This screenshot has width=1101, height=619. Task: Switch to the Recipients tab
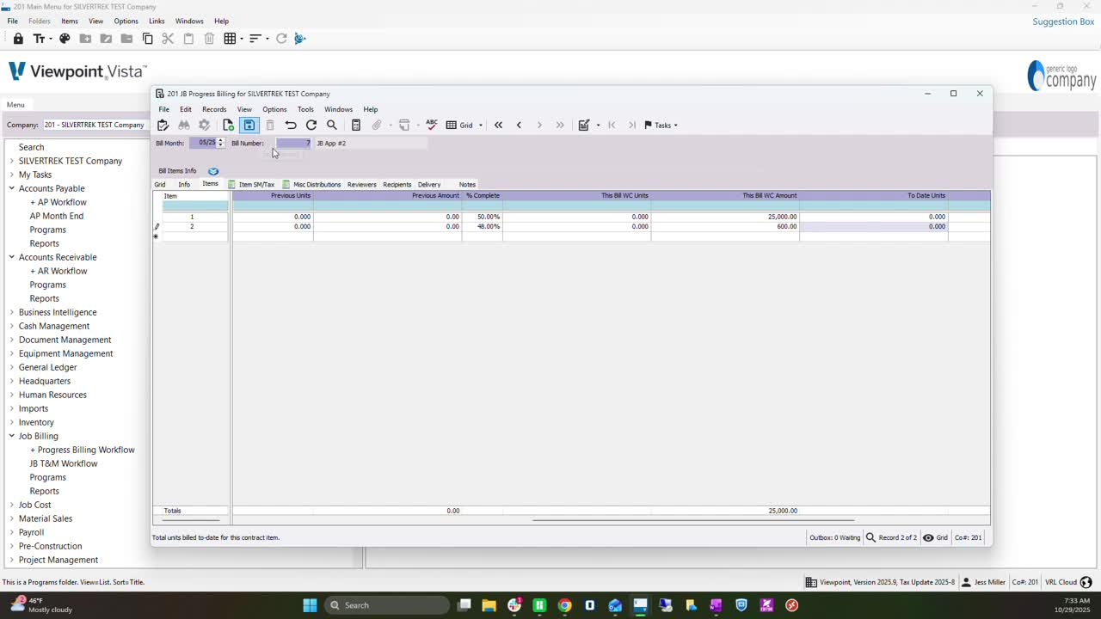pos(397,184)
